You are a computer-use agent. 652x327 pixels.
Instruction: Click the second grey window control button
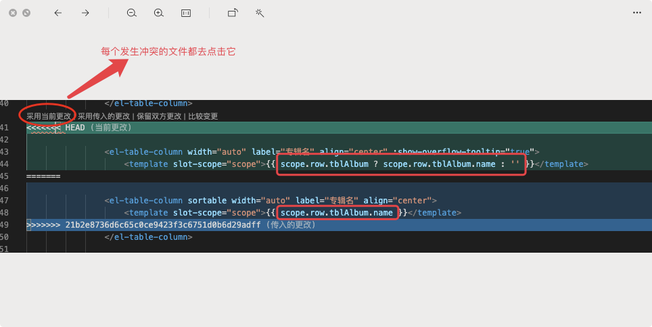click(x=26, y=13)
